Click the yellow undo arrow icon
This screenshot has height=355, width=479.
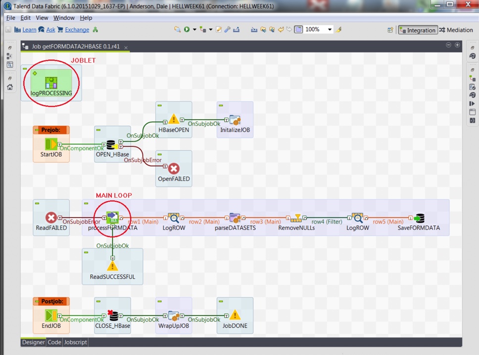[281, 29]
